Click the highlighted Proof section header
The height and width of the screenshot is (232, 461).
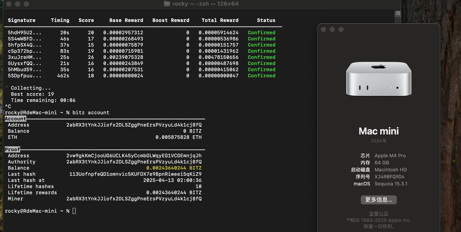13,149
